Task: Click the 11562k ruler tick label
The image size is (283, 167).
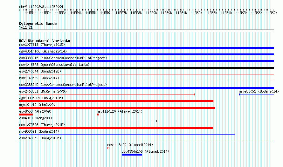Action: (197, 13)
